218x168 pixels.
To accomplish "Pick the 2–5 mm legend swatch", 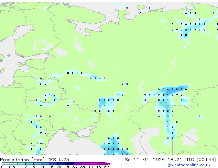I will (x=30, y=164).
